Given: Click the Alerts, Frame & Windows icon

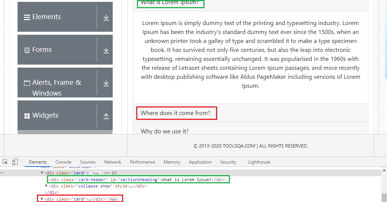Looking at the screenshot, I should (x=27, y=83).
